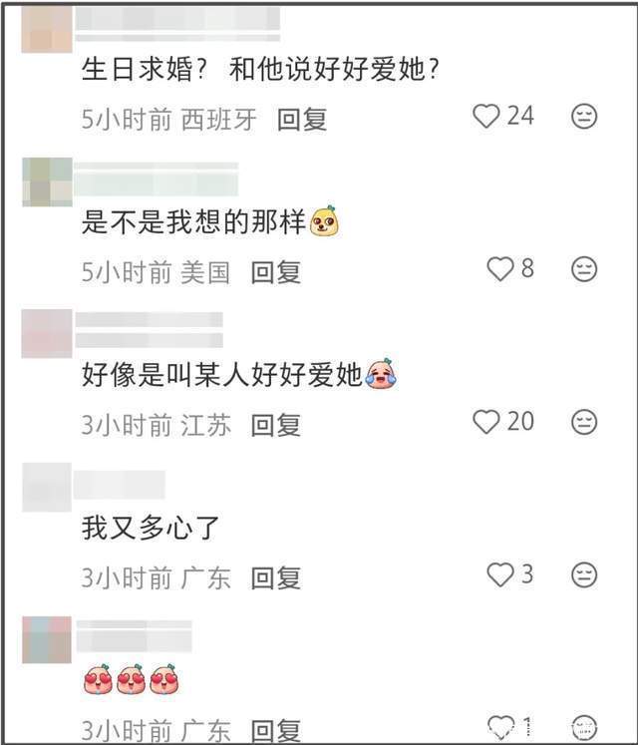Tap heart on the 美国 comment with 8 likes
The image size is (638, 745).
(x=500, y=269)
